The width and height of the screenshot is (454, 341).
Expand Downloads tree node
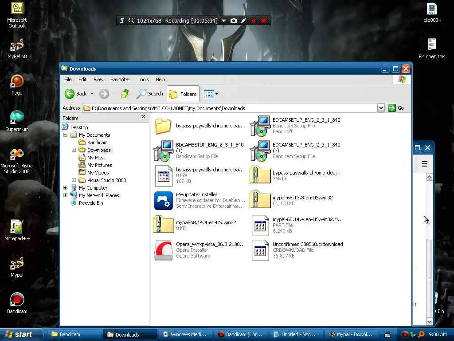74,150
